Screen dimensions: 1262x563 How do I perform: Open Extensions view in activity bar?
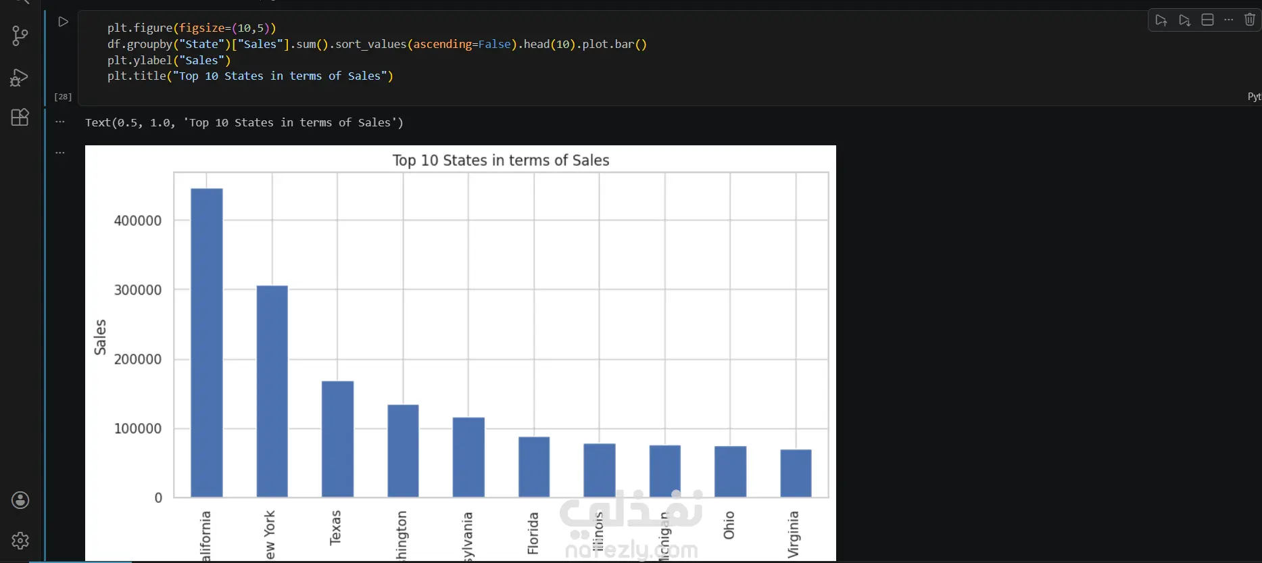20,118
